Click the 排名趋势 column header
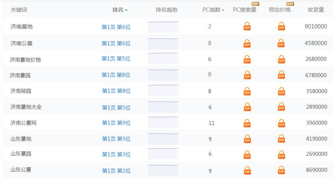Image resolution: width=333 pixels, height=178 pixels. 166,10
